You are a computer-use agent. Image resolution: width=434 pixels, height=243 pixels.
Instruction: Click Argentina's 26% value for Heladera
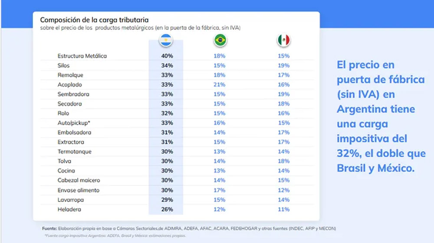167,209
